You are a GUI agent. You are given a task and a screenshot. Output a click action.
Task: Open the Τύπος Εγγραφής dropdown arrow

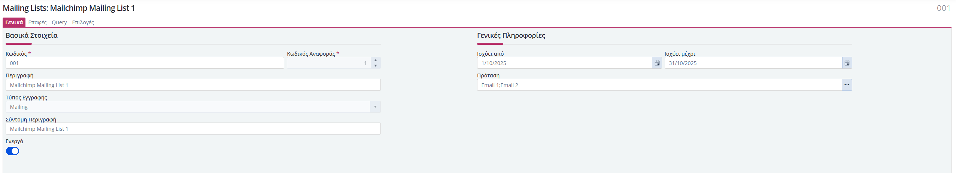pyautogui.click(x=375, y=107)
